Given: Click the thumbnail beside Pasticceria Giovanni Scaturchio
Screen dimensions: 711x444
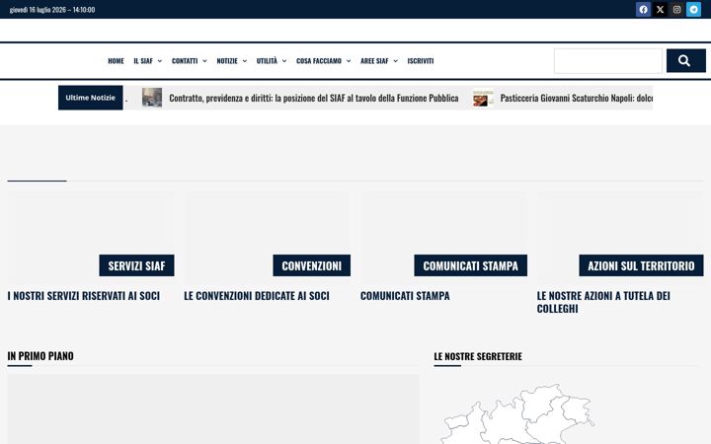Looking at the screenshot, I should 483,98.
